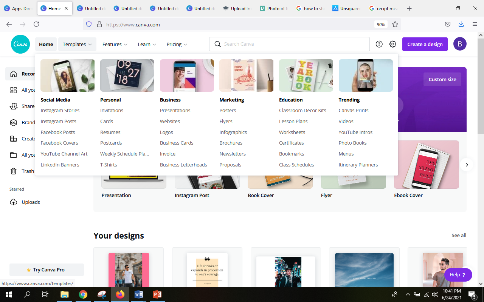Open Firefox hamburger menu
Screen dimensions: 484x302
click(x=475, y=24)
